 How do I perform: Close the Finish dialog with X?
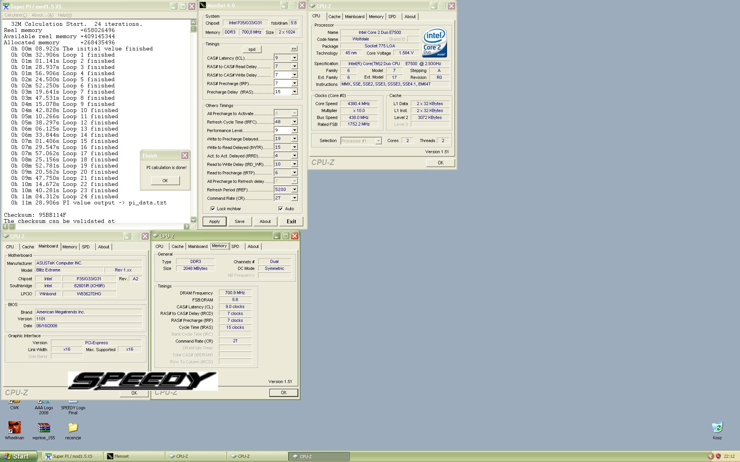pyautogui.click(x=185, y=155)
